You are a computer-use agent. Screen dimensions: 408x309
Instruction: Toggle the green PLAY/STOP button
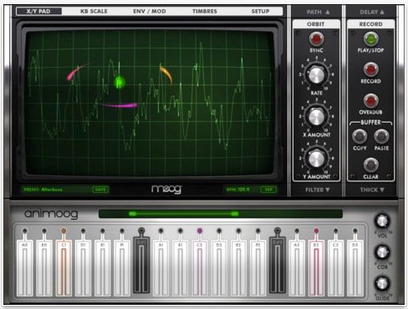pyautogui.click(x=371, y=38)
